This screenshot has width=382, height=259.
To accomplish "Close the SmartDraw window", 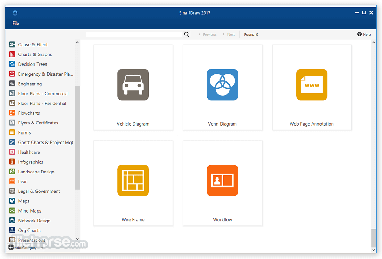I will pos(371,12).
